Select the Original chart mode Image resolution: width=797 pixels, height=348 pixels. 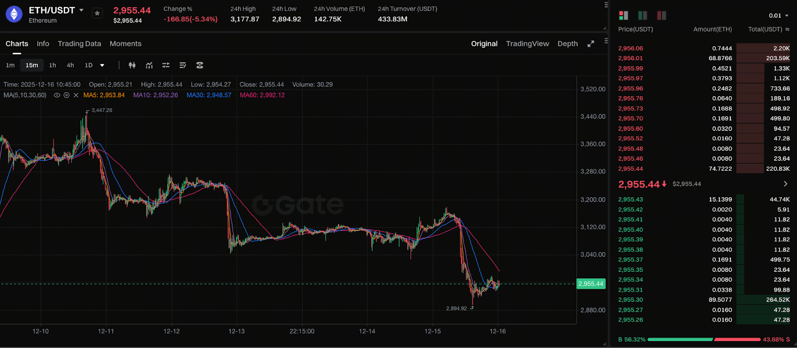coord(484,44)
